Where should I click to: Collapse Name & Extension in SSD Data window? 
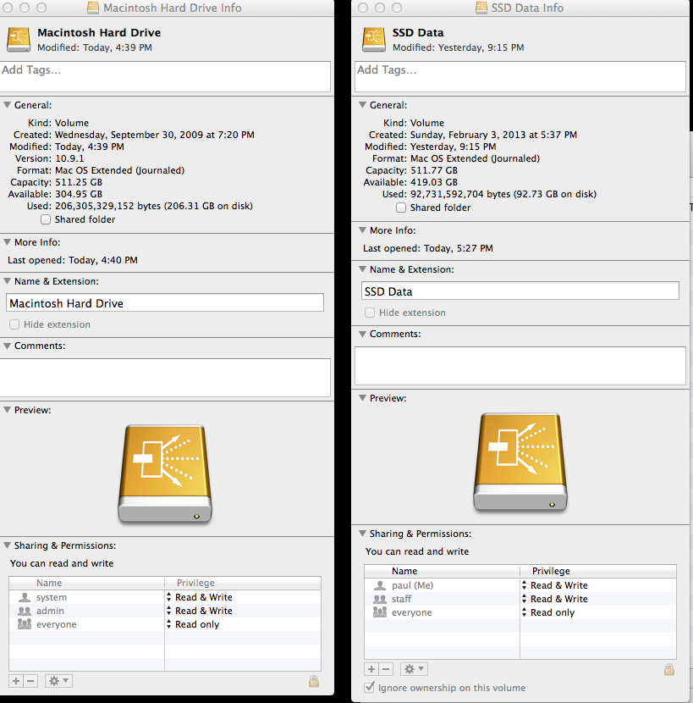[362, 269]
